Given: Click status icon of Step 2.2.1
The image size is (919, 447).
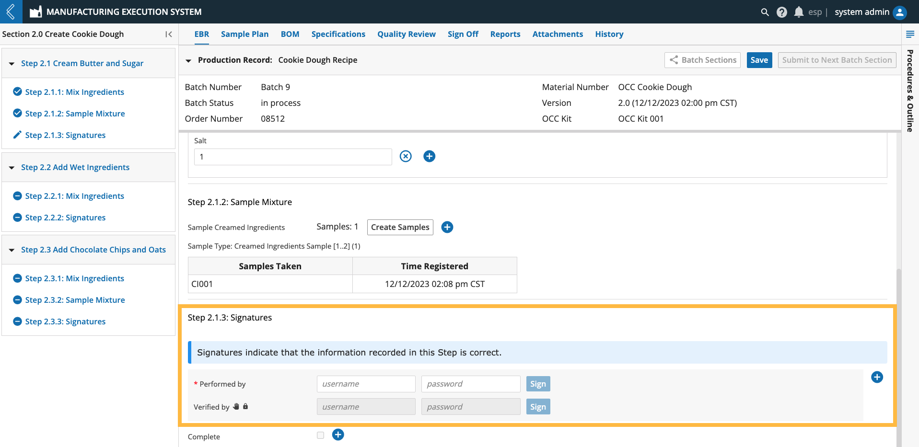Looking at the screenshot, I should click(17, 195).
